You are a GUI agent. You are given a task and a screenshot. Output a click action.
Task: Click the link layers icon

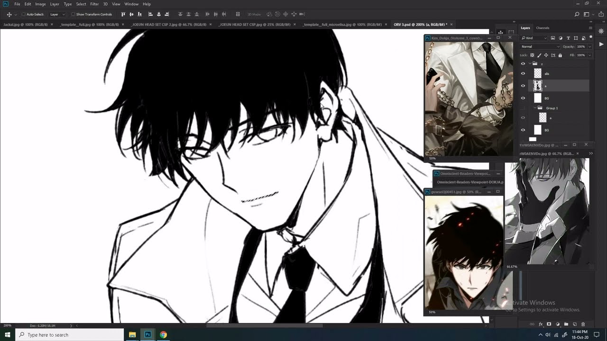point(532,324)
